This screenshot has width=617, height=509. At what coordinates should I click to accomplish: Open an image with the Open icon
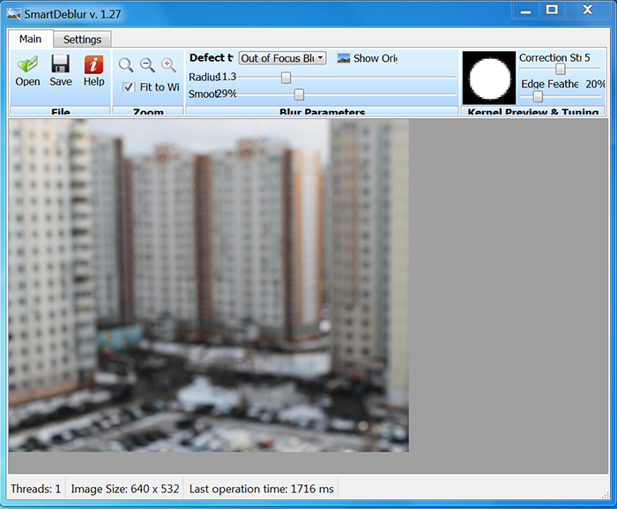coord(27,64)
